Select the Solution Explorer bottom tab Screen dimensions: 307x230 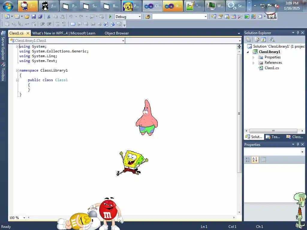coord(254,137)
